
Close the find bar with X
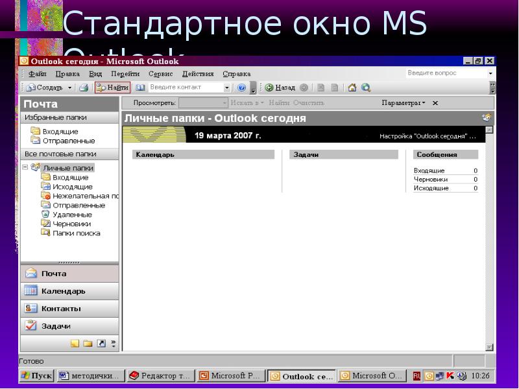click(x=435, y=103)
